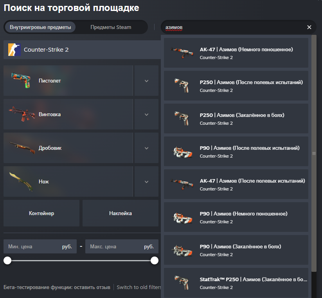Expand the Нож category chevron

146,181
